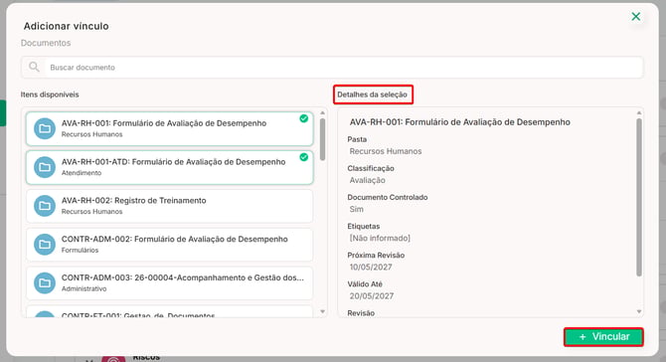Image resolution: width=666 pixels, height=362 pixels.
Task: Click the details title AVA-RH-001 heading
Action: (x=460, y=122)
